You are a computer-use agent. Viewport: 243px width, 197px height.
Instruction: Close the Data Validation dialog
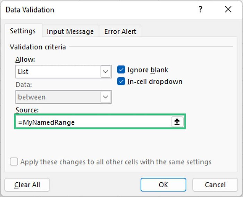coord(228,10)
